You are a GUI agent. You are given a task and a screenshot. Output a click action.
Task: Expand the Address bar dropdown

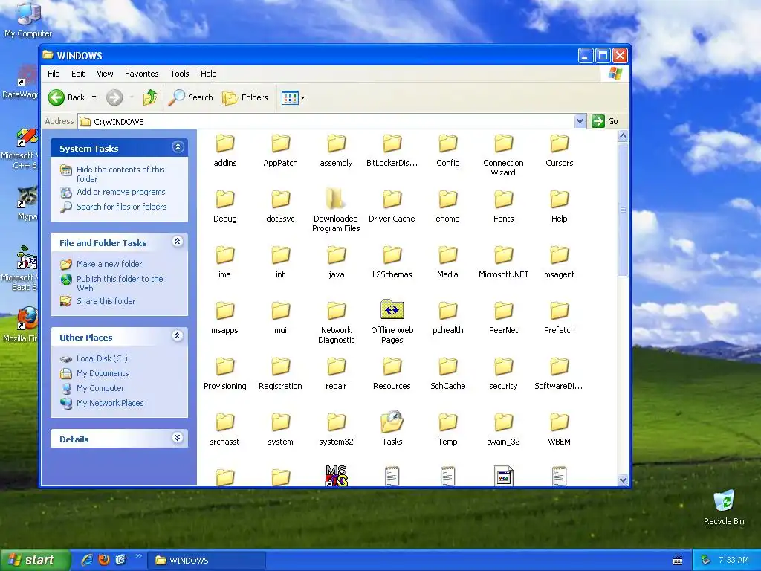pyautogui.click(x=580, y=121)
